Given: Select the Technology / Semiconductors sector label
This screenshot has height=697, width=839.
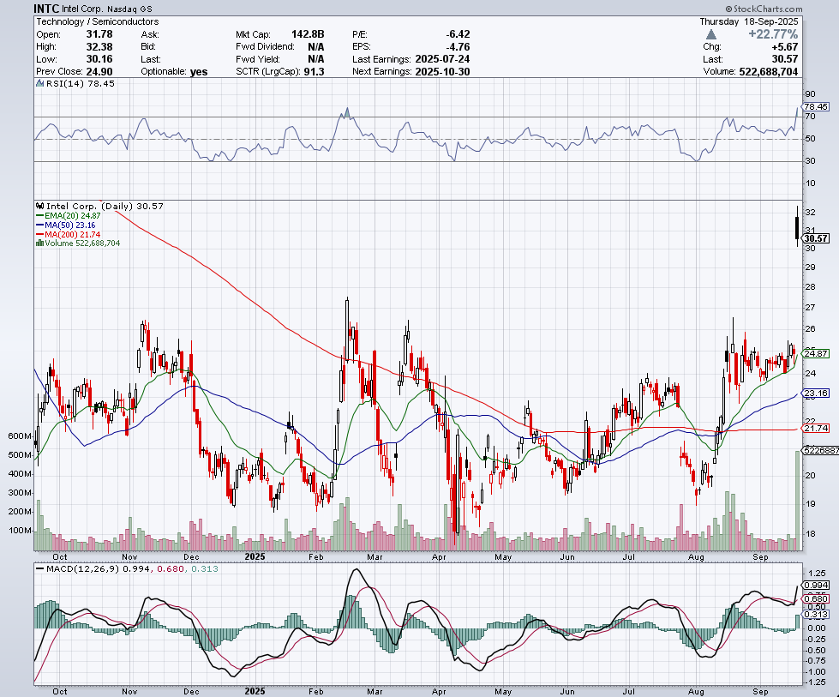Looking at the screenshot, I should click(98, 22).
